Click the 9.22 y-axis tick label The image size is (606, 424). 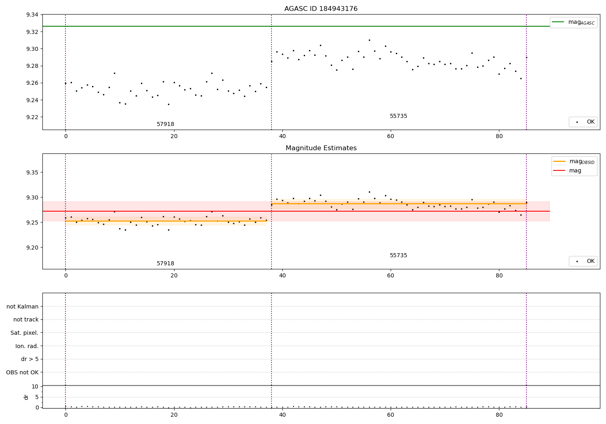(x=32, y=117)
